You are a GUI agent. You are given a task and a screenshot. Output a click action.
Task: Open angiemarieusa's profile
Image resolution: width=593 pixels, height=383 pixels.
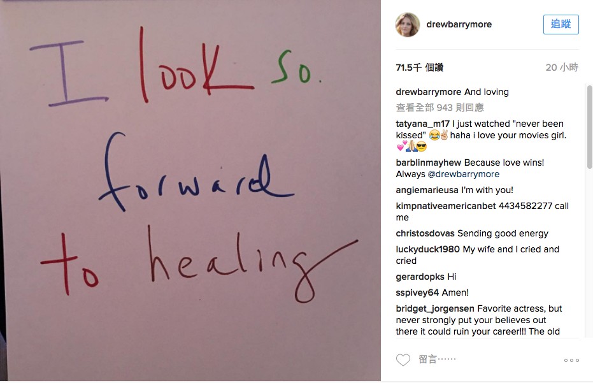point(427,190)
